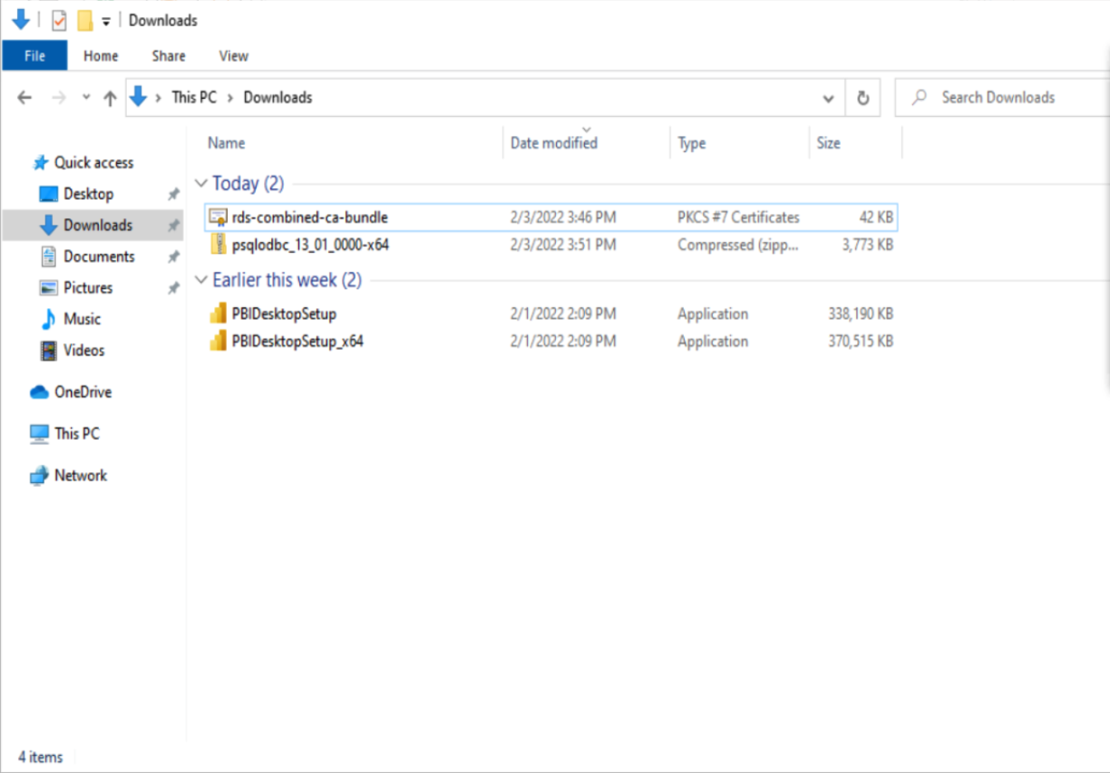The width and height of the screenshot is (1110, 773).
Task: Sort files by Size column header
Action: pyautogui.click(x=828, y=143)
